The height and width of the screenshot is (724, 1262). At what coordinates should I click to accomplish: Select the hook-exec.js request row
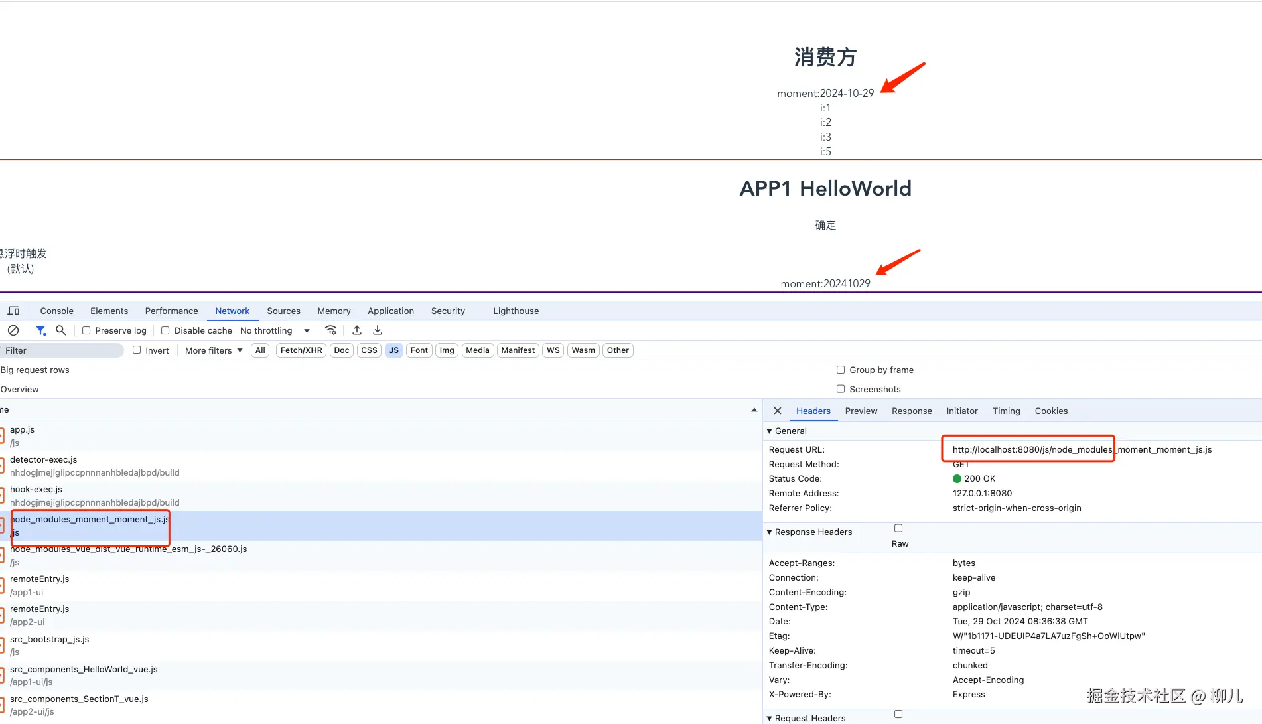(x=381, y=496)
